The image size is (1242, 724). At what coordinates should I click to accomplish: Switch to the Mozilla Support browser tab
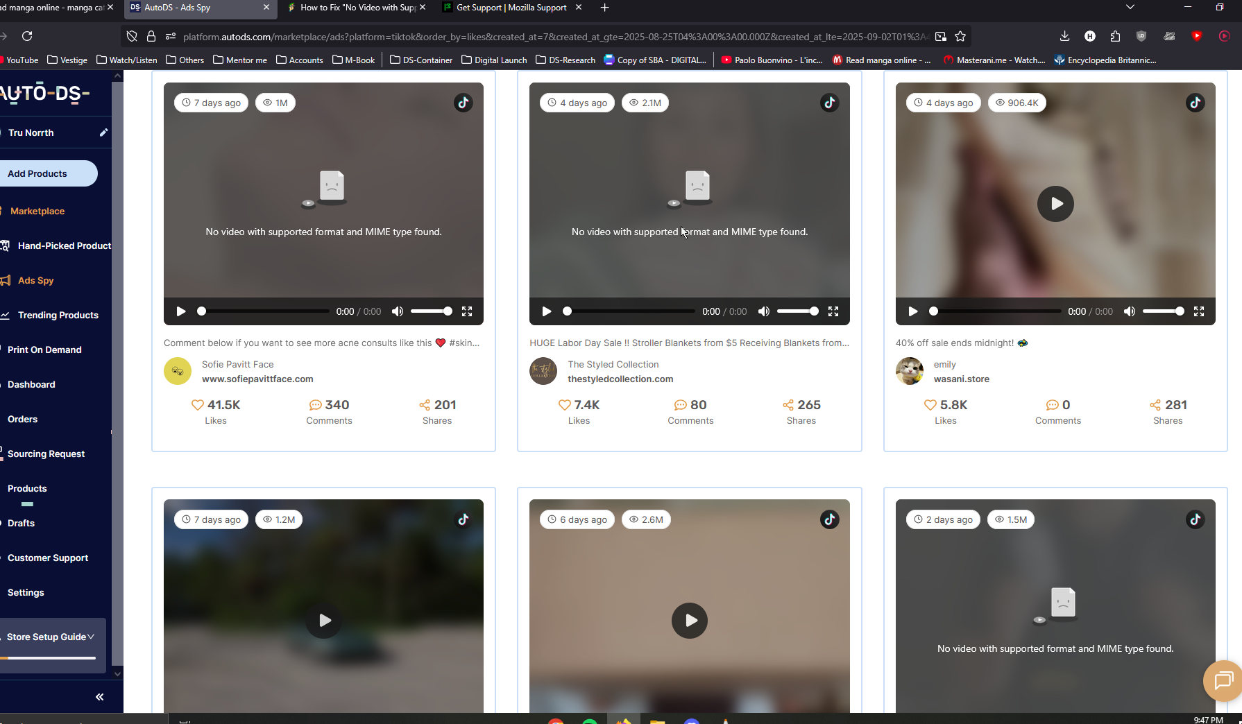[513, 8]
